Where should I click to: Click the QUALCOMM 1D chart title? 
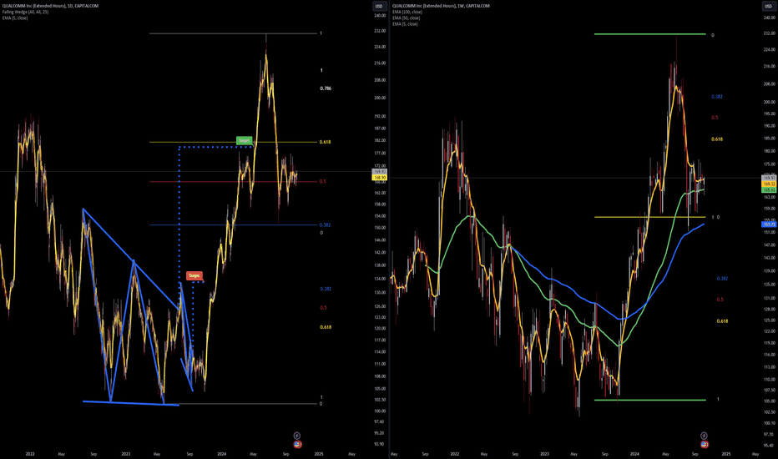(x=50, y=6)
